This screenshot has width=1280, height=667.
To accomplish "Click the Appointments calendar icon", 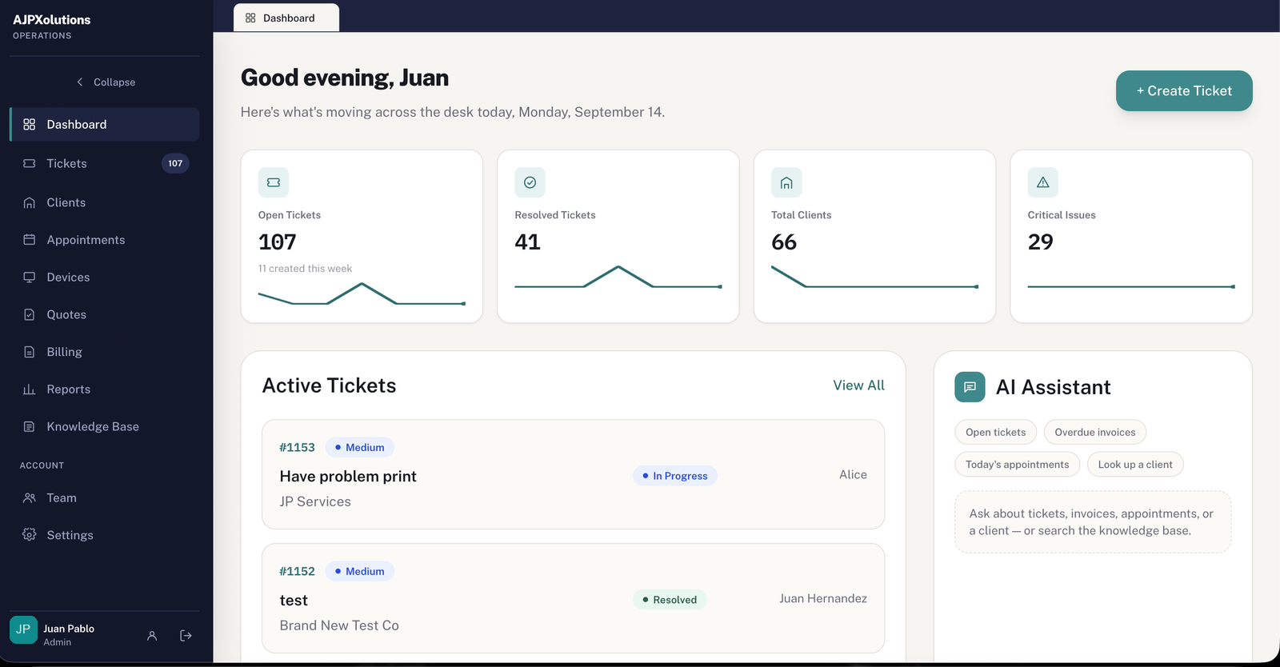I will point(30,240).
